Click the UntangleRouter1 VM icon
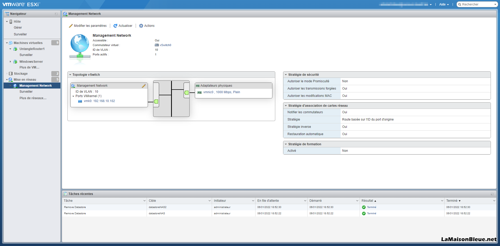The height and width of the screenshot is (246, 500). (x=15, y=49)
